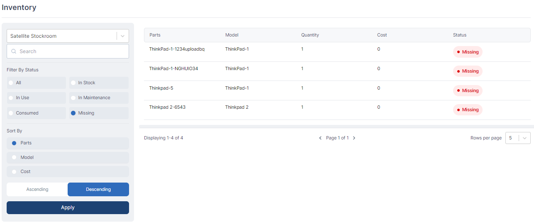Click Missing badge for ThinkPad-1-1234uploadbq
This screenshot has height=222, width=534.
[x=468, y=52]
